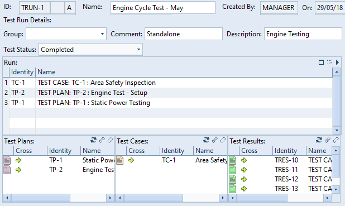Viewport: 345px width, 206px height.
Task: Click refresh icon in Test Cases panel
Action: pos(206,140)
